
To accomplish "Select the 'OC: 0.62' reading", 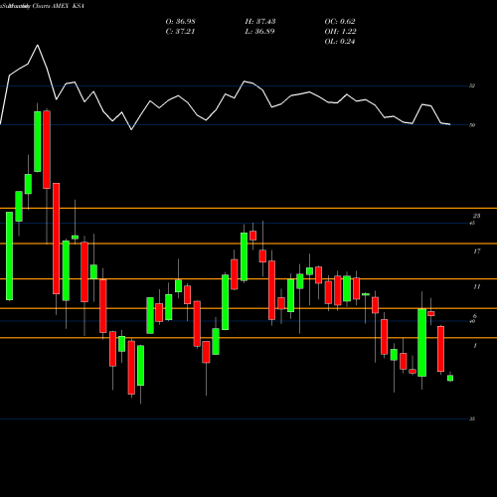I will point(340,22).
